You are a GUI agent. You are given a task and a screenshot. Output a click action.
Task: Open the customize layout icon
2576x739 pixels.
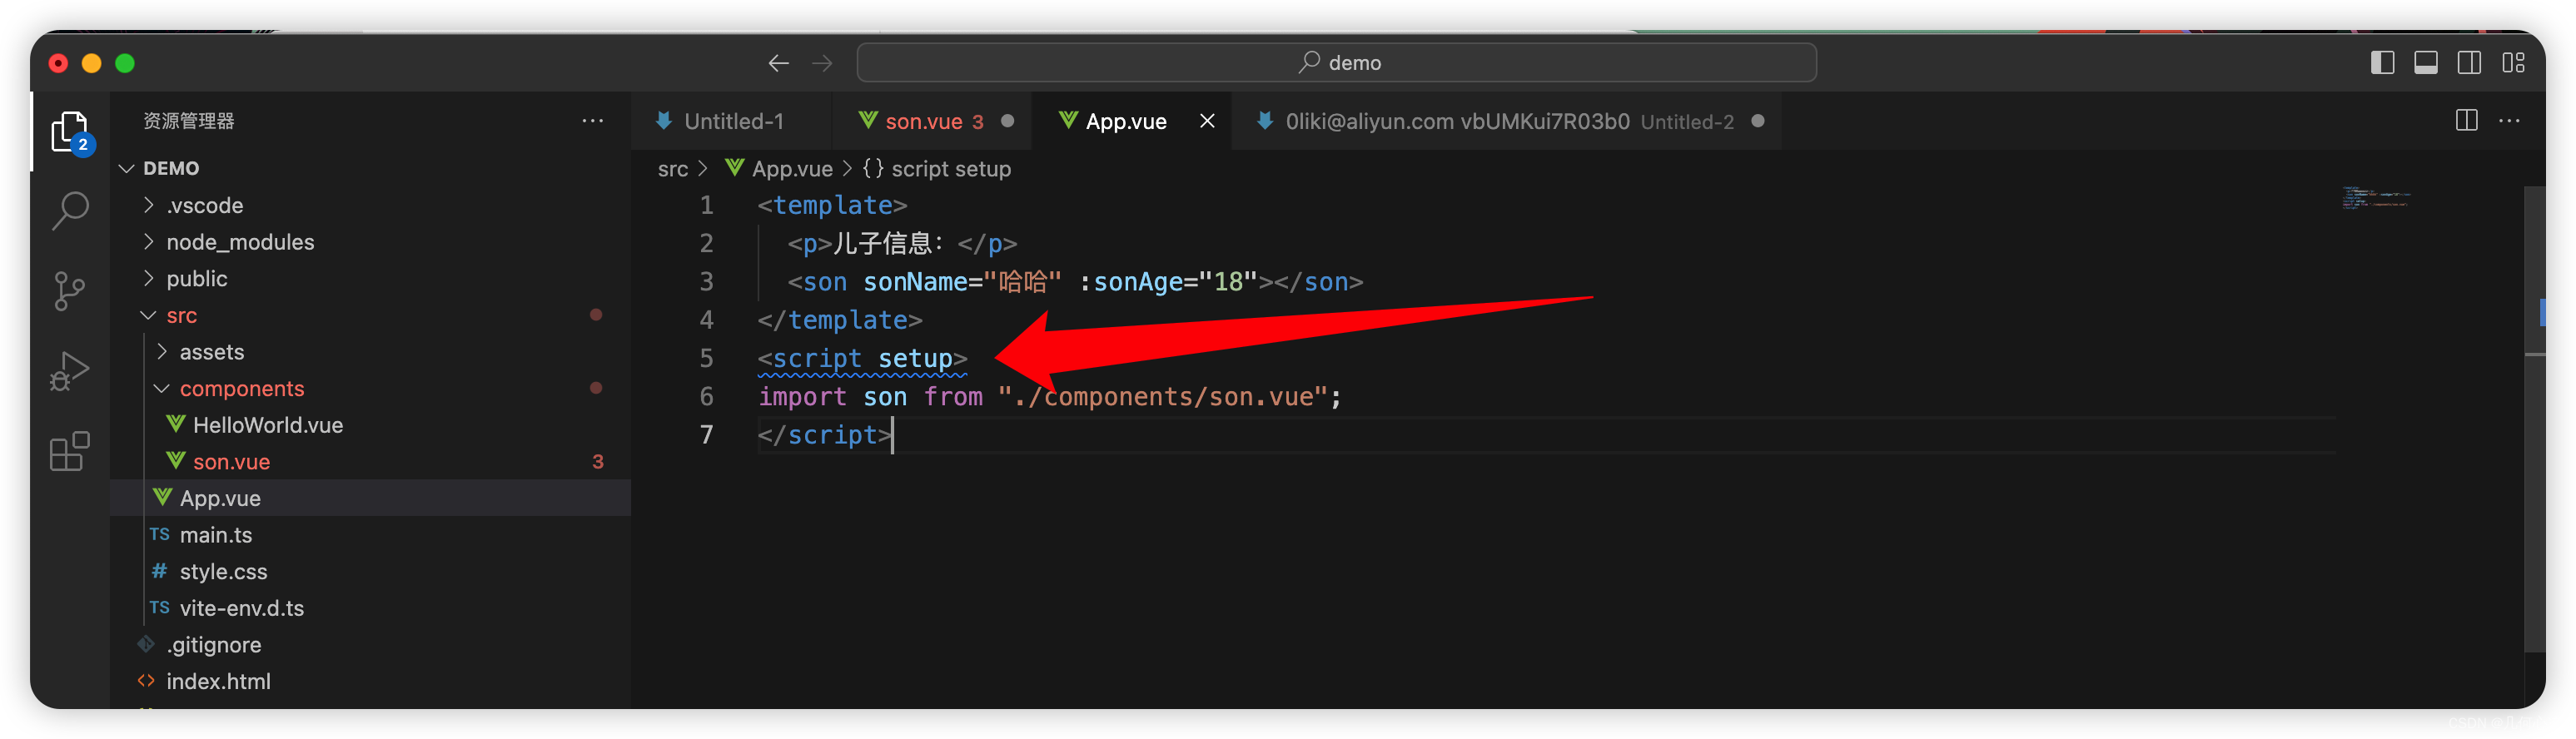(2513, 63)
